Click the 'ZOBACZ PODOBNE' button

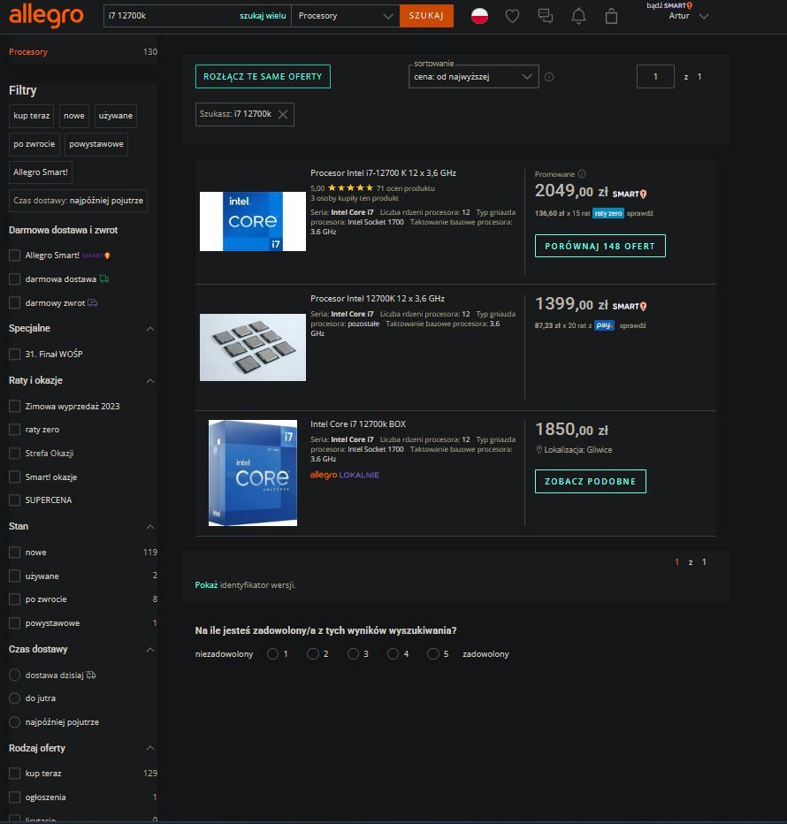pos(591,481)
